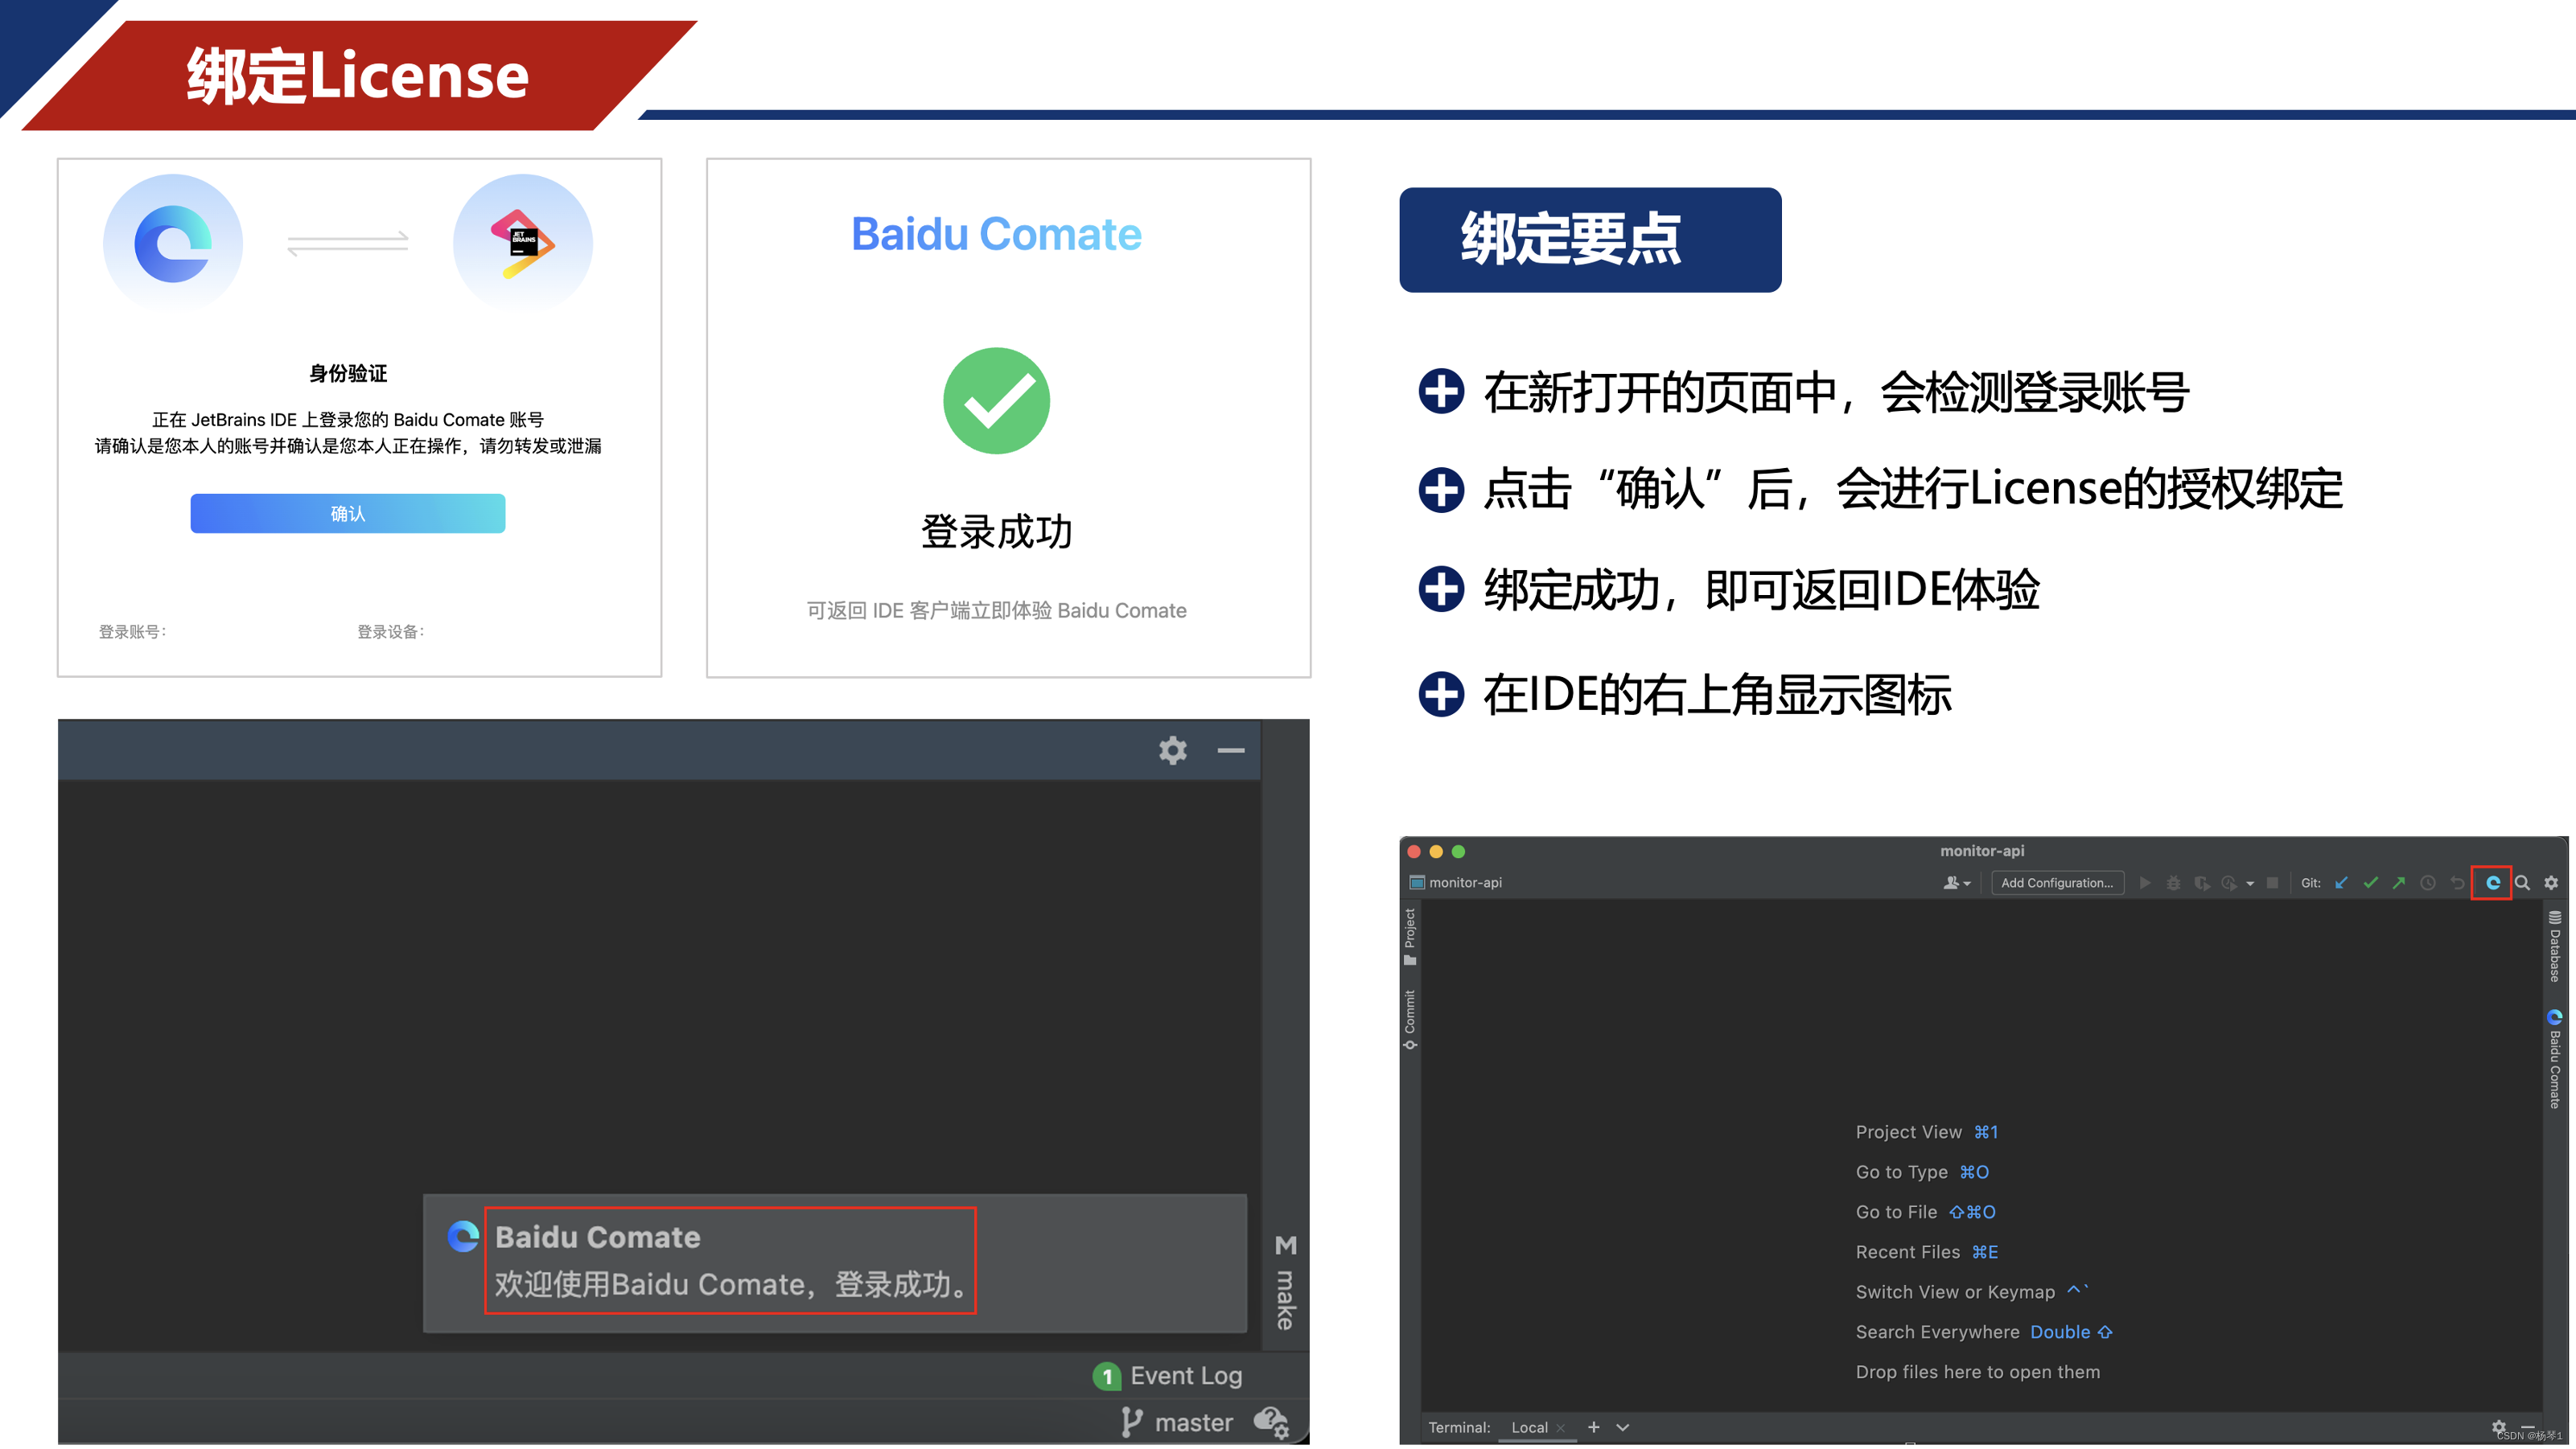This screenshot has height=1449, width=2576.
Task: Open settings gear in the notification panel header
Action: pos(1172,750)
